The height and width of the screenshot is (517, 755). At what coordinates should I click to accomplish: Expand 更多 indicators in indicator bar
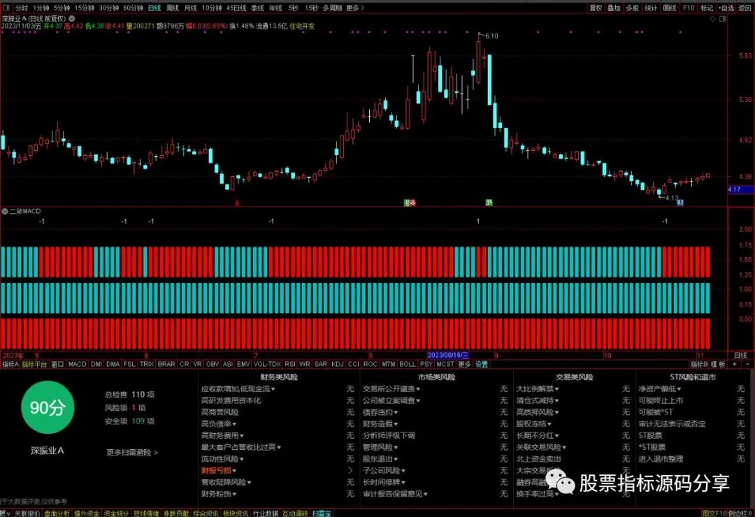pyautogui.click(x=464, y=365)
